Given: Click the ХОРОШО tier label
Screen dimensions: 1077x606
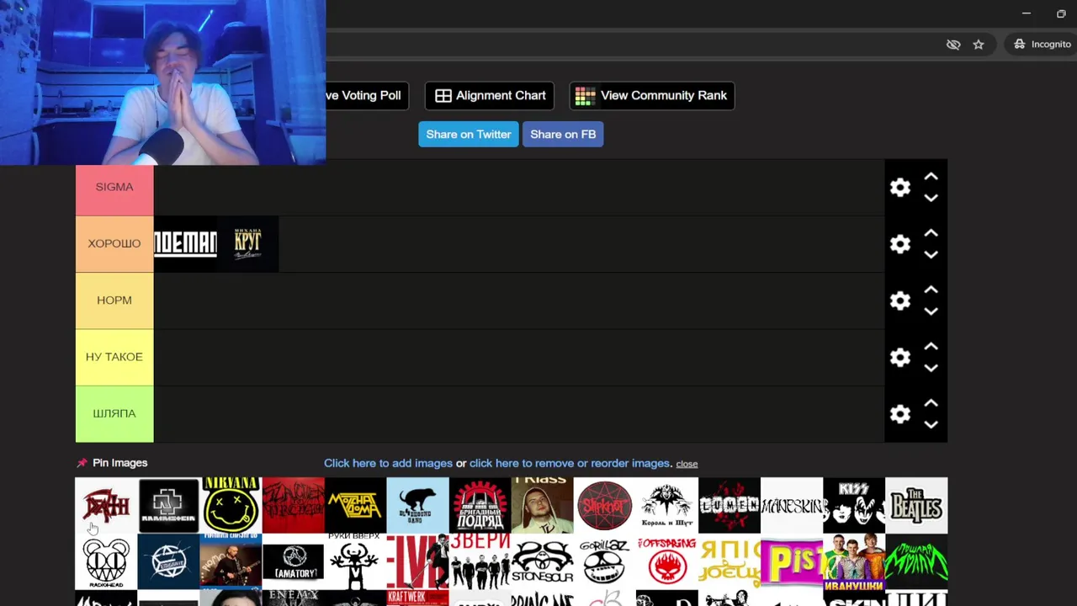Looking at the screenshot, I should 114,244.
